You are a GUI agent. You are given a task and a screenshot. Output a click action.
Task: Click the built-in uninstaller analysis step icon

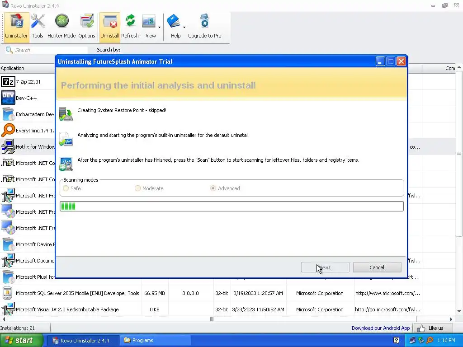(x=66, y=139)
